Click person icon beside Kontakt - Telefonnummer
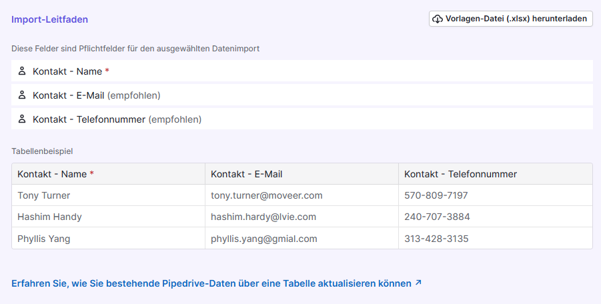 pos(22,119)
